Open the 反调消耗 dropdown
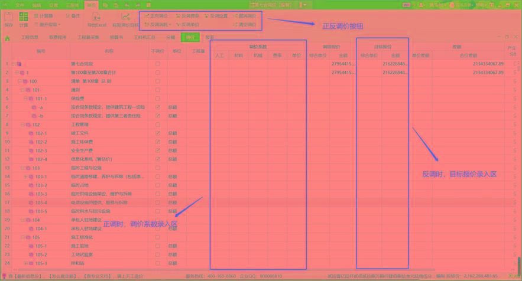This screenshot has height=281, width=522. click(x=157, y=24)
